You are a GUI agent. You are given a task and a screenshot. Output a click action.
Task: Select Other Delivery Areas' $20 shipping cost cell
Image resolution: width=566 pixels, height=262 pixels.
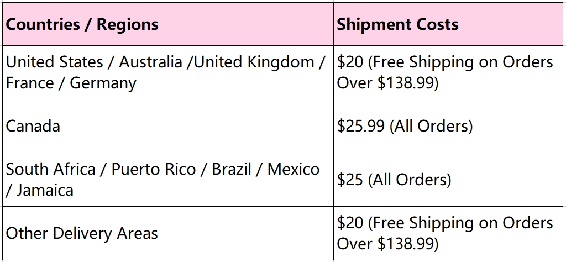[449, 233]
